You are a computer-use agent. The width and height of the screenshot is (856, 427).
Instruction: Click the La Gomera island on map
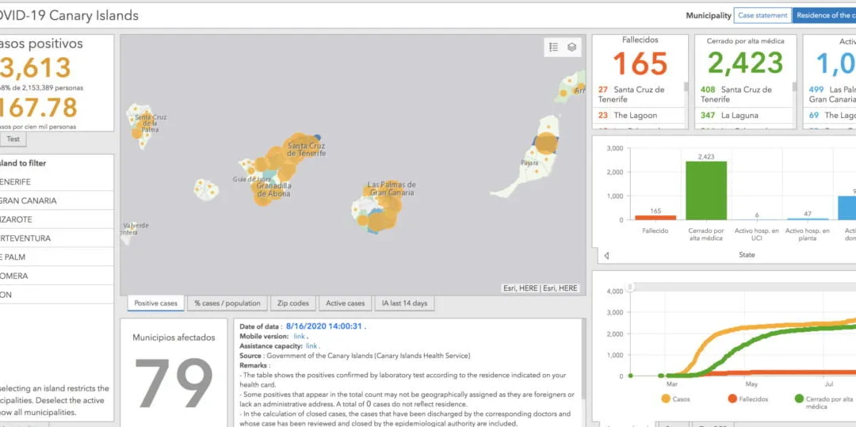pyautogui.click(x=206, y=190)
